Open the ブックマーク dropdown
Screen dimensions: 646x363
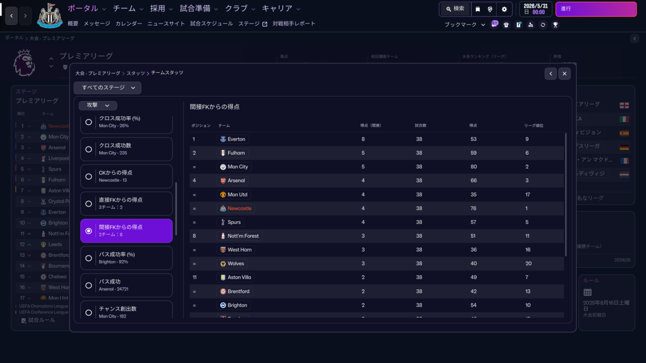[x=465, y=25]
